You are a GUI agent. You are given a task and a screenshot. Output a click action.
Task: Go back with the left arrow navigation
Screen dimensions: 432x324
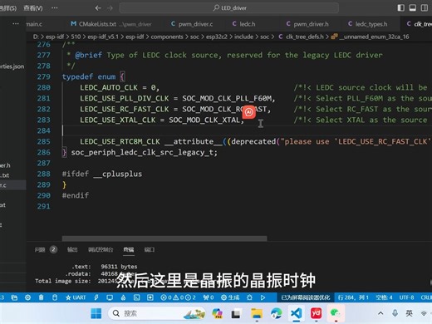tap(98, 8)
